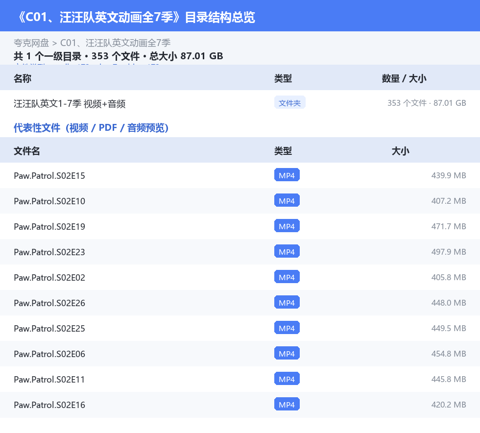Select file Paw.Patrol.S02E26
The image size is (480, 433).
tap(49, 303)
